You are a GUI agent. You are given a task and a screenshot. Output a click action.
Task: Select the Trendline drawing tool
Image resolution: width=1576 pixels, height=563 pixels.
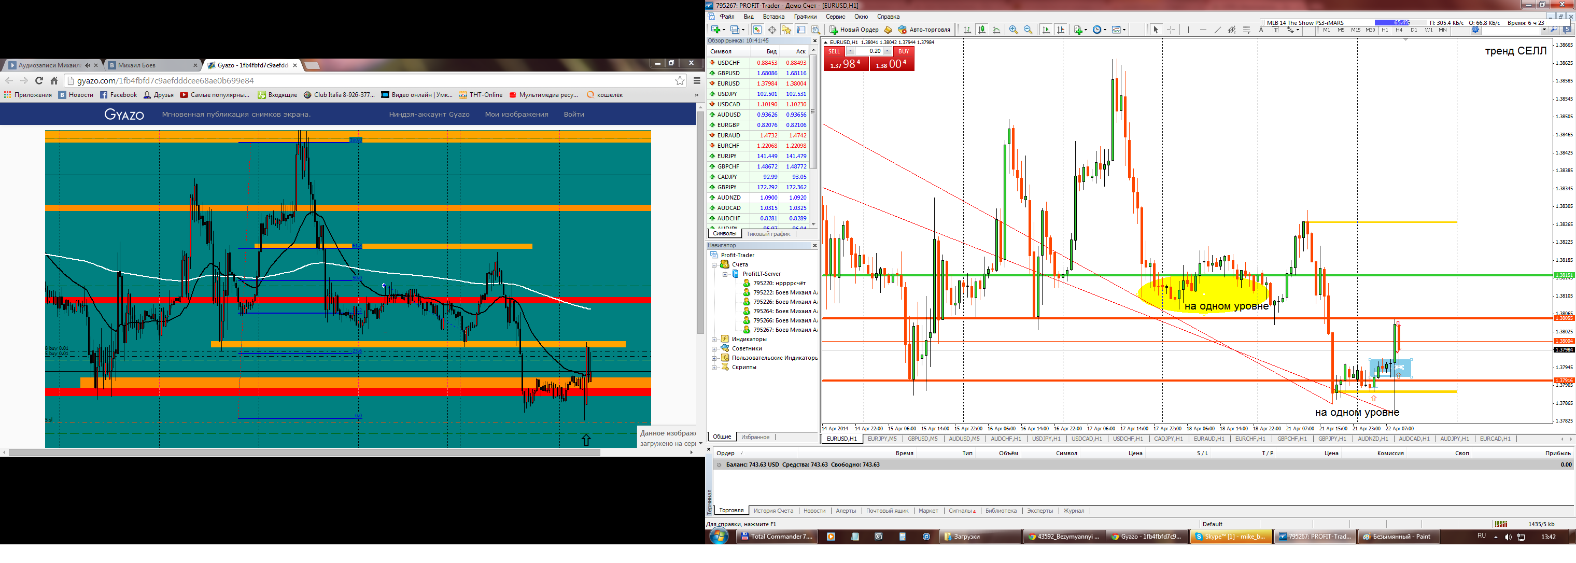[1218, 30]
